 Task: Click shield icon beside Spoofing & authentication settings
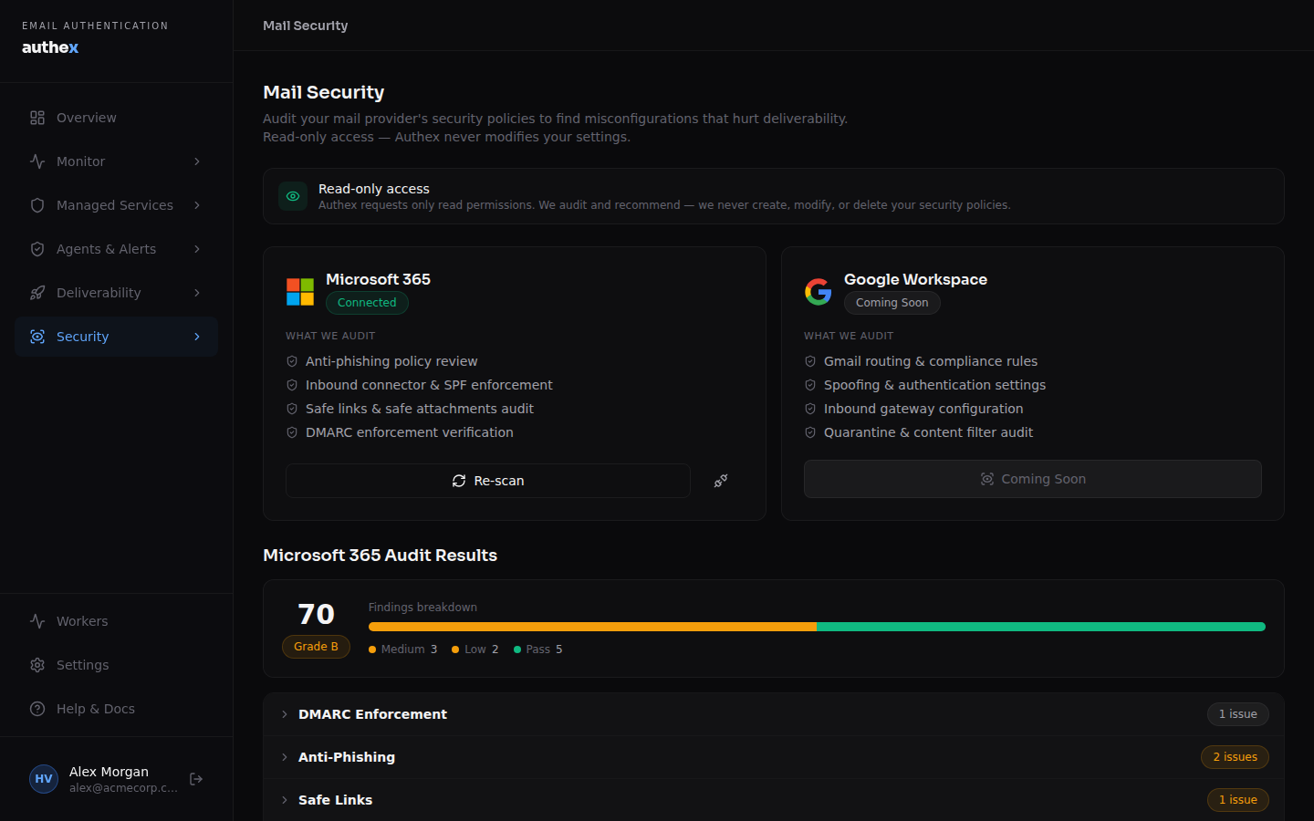[x=810, y=385]
